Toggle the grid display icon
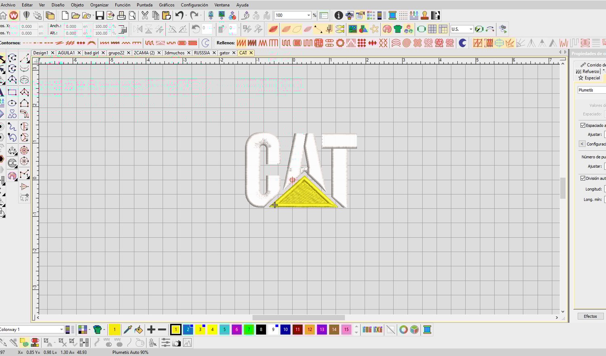 432,29
